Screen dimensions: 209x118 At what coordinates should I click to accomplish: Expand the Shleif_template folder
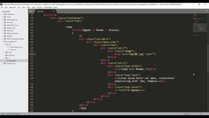pos(3,33)
